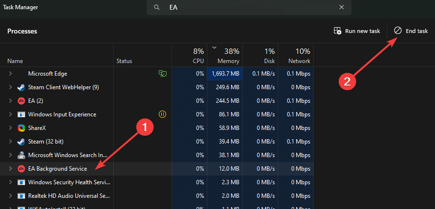
Task: Click the 2.0 MB memory value
Action: pyautogui.click(x=230, y=196)
